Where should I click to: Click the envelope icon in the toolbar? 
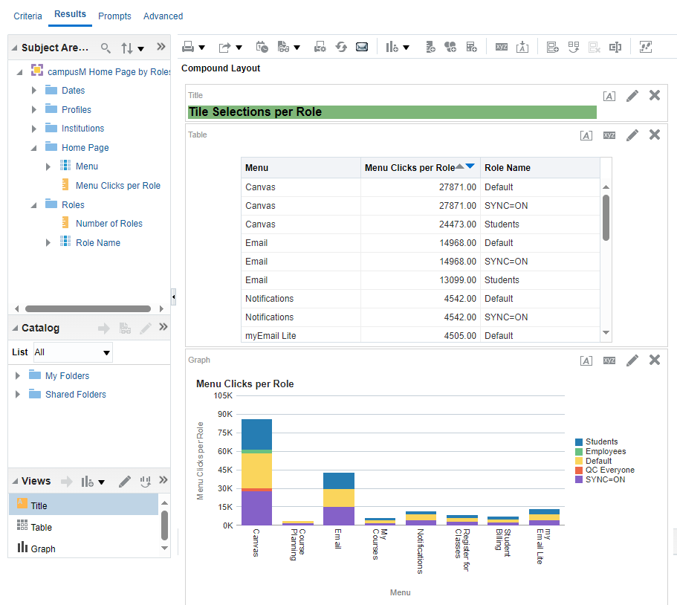[x=362, y=47]
